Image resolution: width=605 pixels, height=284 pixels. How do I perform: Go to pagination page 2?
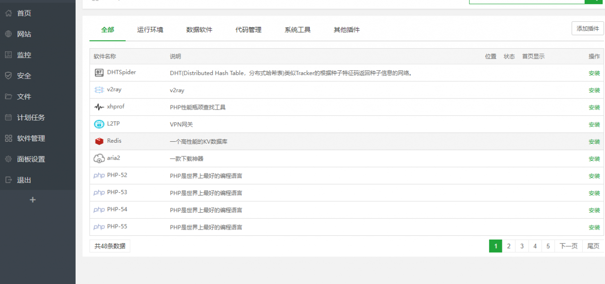[509, 246]
